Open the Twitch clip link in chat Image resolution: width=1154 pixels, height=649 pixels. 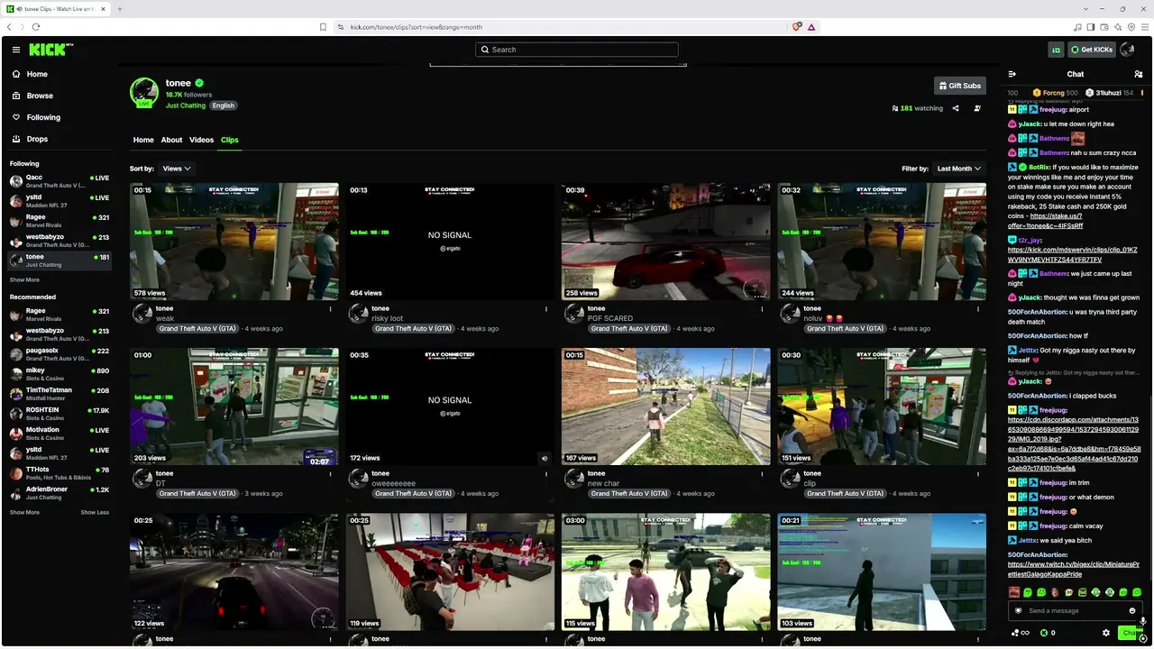pyautogui.click(x=1073, y=569)
